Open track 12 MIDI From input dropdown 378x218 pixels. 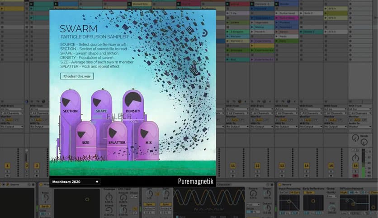[x=262, y=109]
